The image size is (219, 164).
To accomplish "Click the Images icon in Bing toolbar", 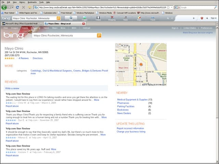I will 85,18.
